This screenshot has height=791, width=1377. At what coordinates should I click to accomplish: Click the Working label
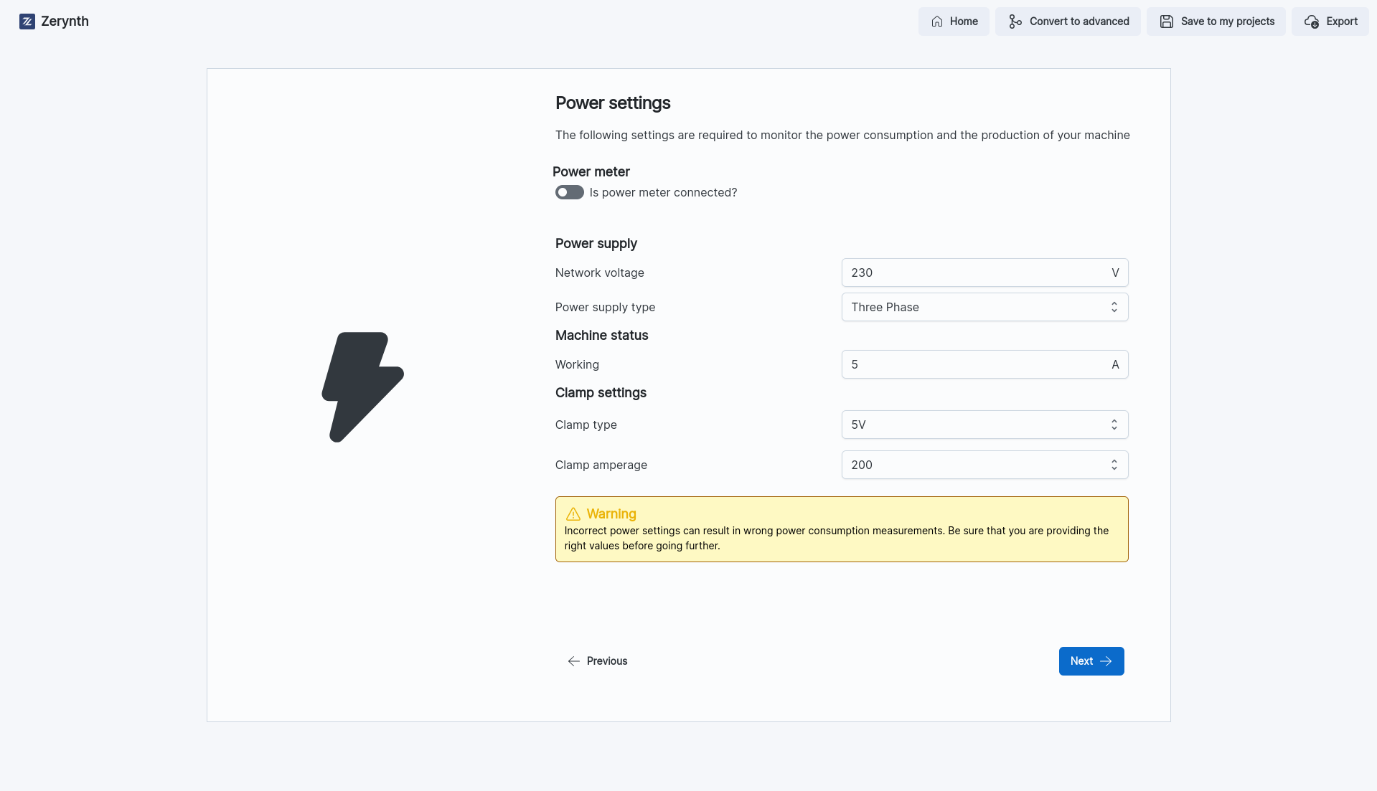tap(577, 364)
